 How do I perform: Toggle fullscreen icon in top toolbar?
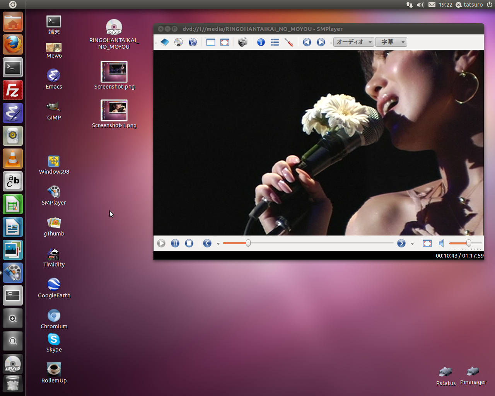point(225,42)
